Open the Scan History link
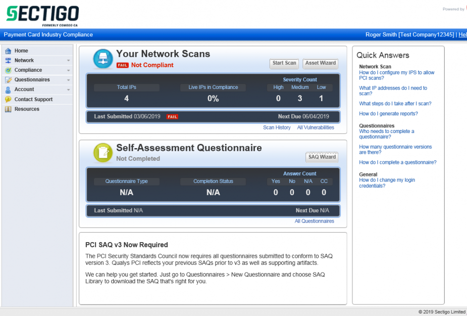The image size is (467, 316). pyautogui.click(x=277, y=127)
